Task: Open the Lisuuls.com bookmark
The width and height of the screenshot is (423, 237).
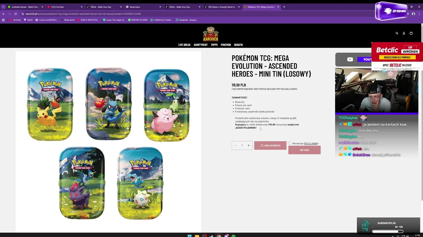Action: pos(47,20)
